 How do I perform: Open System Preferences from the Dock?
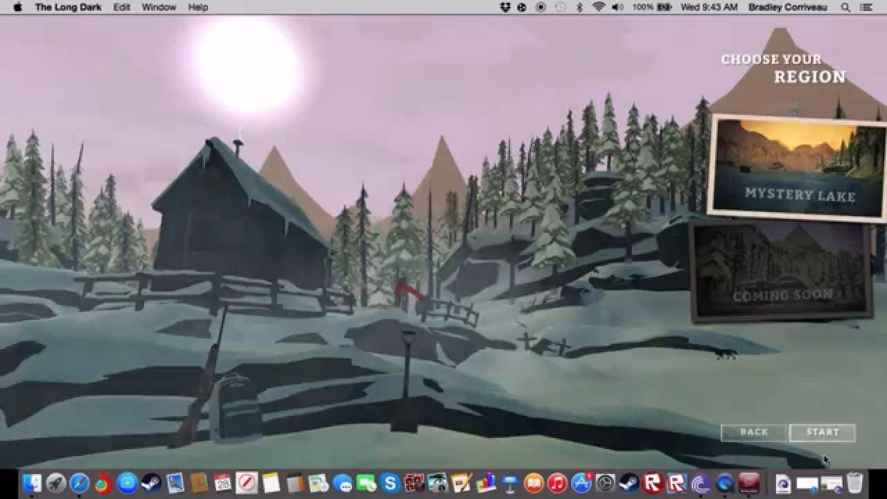coord(605,482)
